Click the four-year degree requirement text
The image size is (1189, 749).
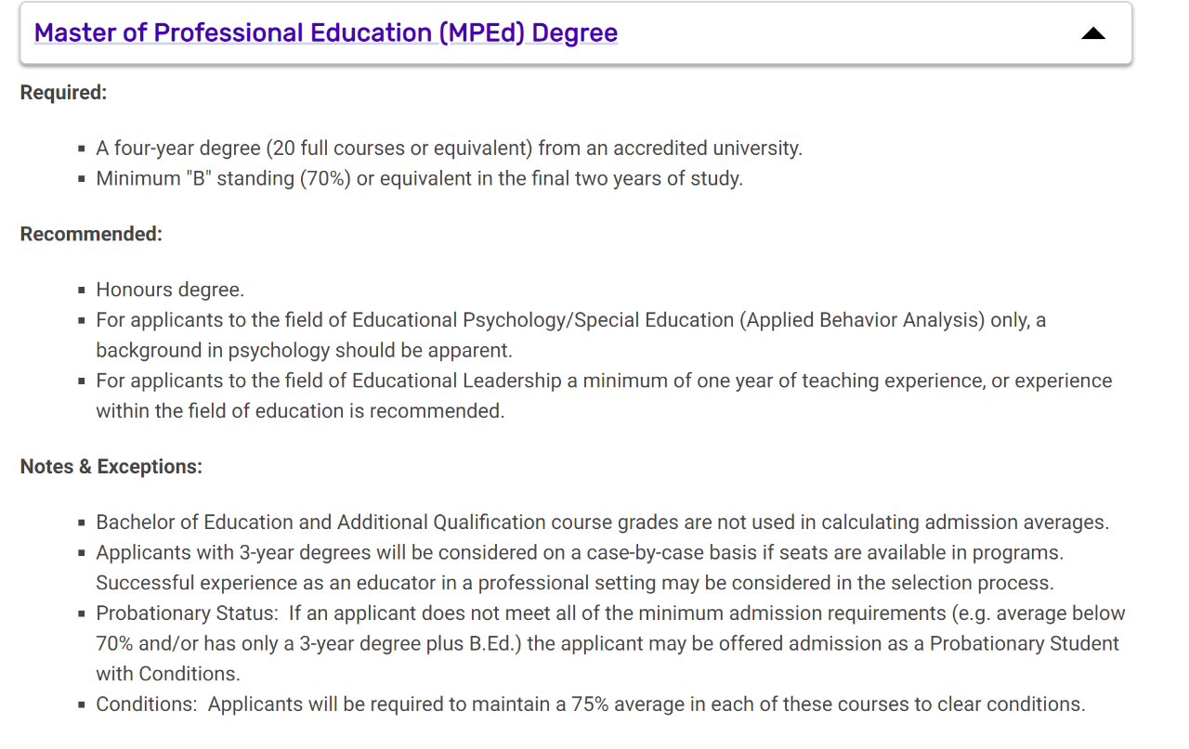(449, 149)
